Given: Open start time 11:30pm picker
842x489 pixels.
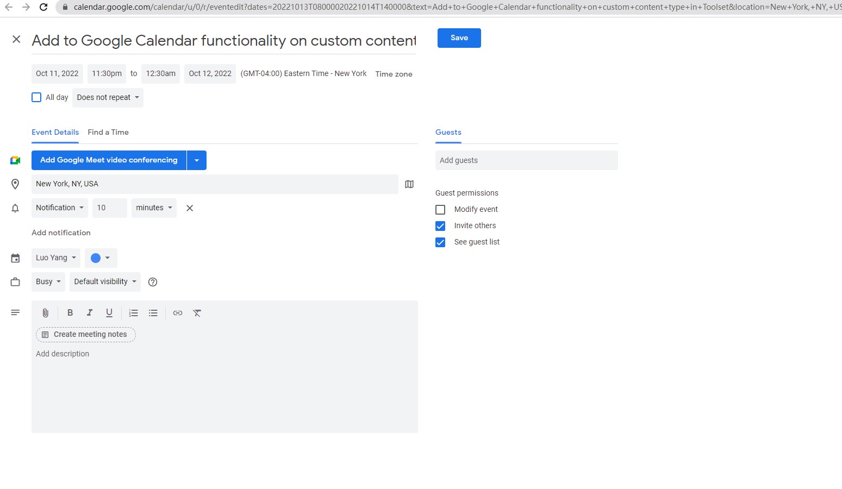Looking at the screenshot, I should tap(107, 74).
